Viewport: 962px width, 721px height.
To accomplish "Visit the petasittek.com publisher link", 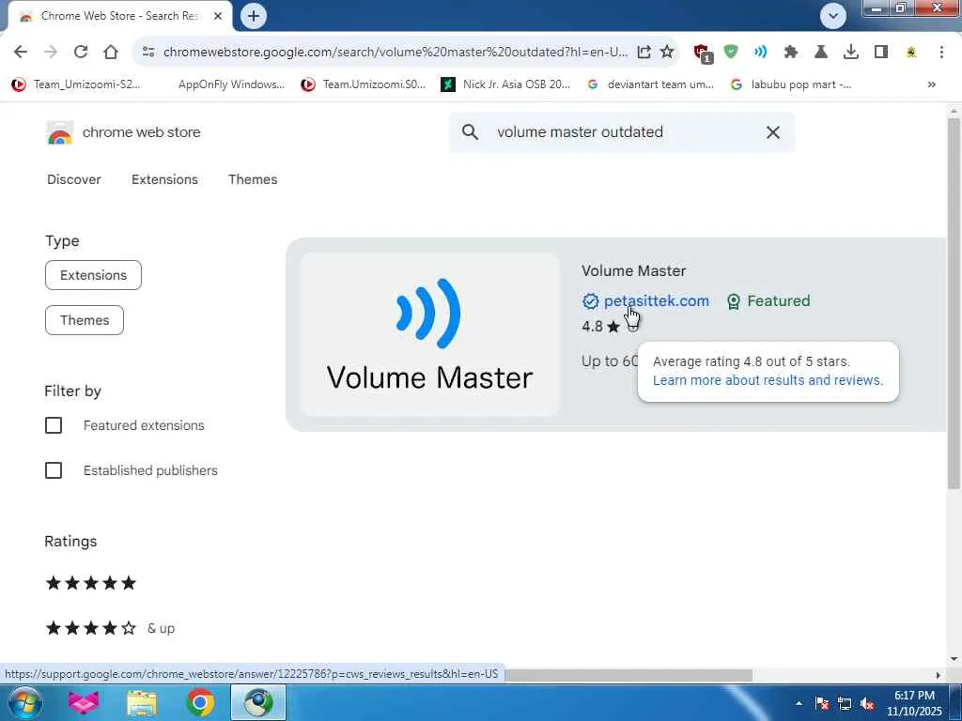I will (x=656, y=301).
